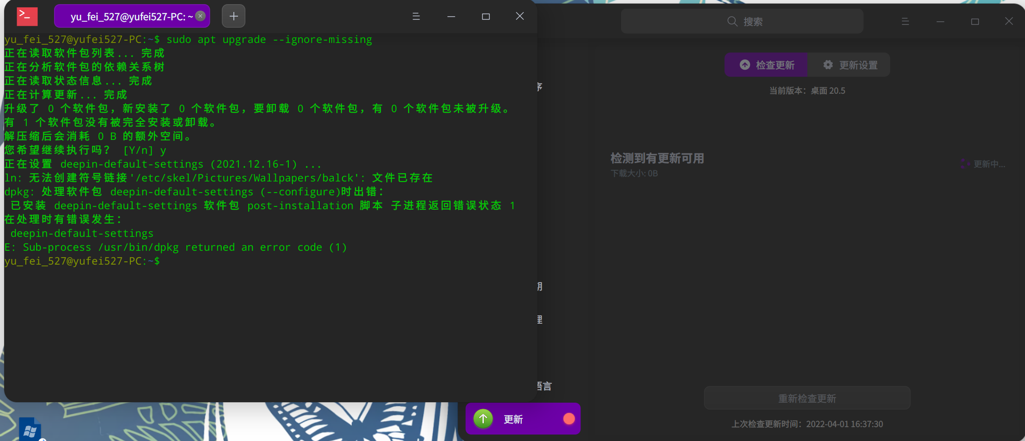Click the spinner icon next to 更新中...
Viewport: 1025px width, 441px height.
pyautogui.click(x=965, y=164)
